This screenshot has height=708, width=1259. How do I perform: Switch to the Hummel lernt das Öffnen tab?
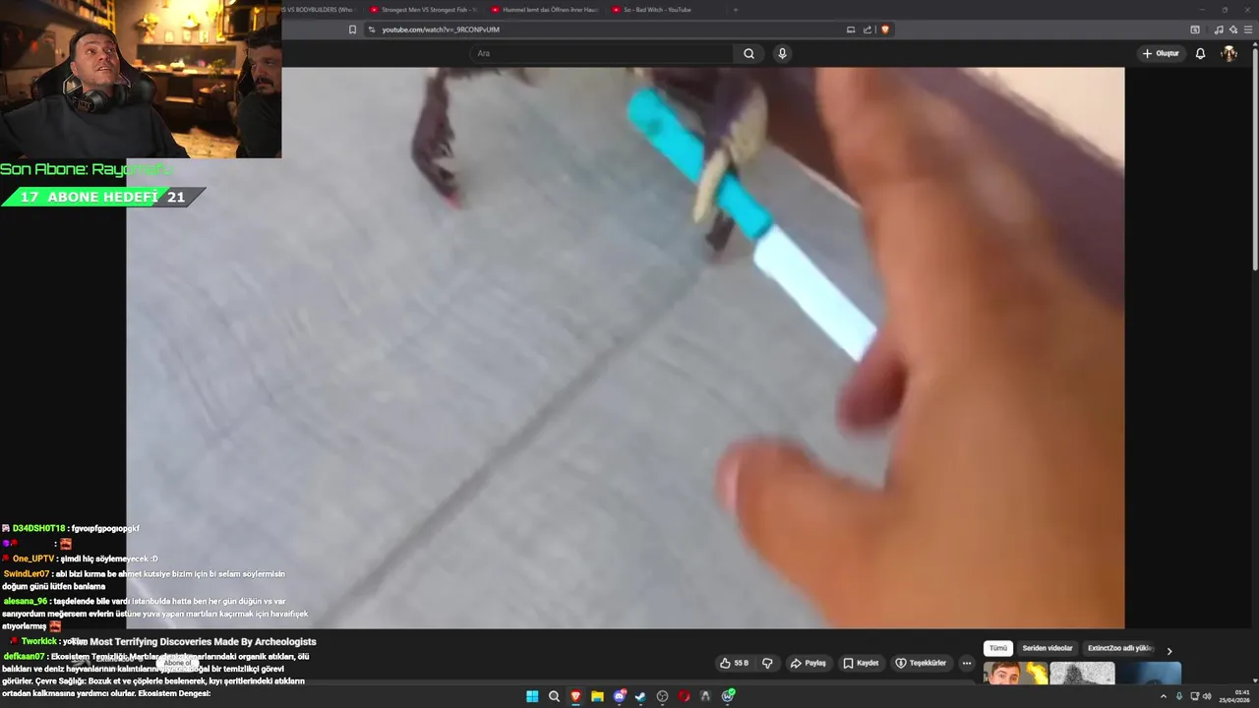click(x=544, y=10)
